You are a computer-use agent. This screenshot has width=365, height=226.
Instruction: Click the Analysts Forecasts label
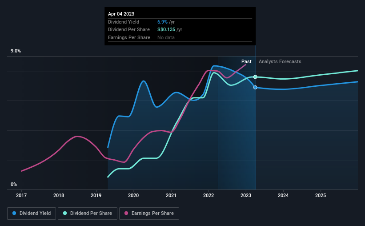click(x=280, y=61)
